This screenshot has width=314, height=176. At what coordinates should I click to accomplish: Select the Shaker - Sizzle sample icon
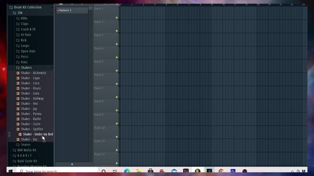point(18,124)
